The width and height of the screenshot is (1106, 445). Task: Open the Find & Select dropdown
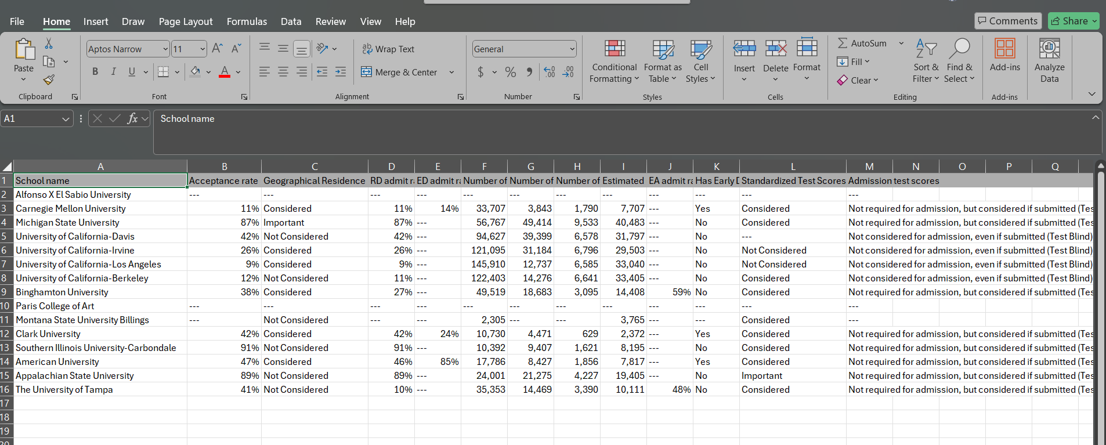point(959,61)
